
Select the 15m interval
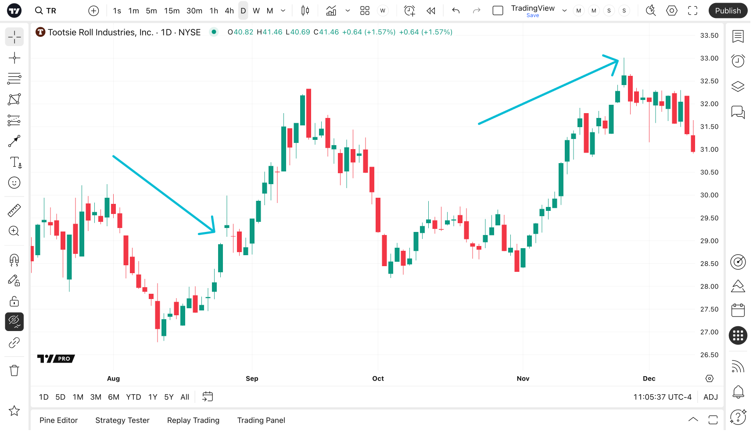click(x=172, y=11)
